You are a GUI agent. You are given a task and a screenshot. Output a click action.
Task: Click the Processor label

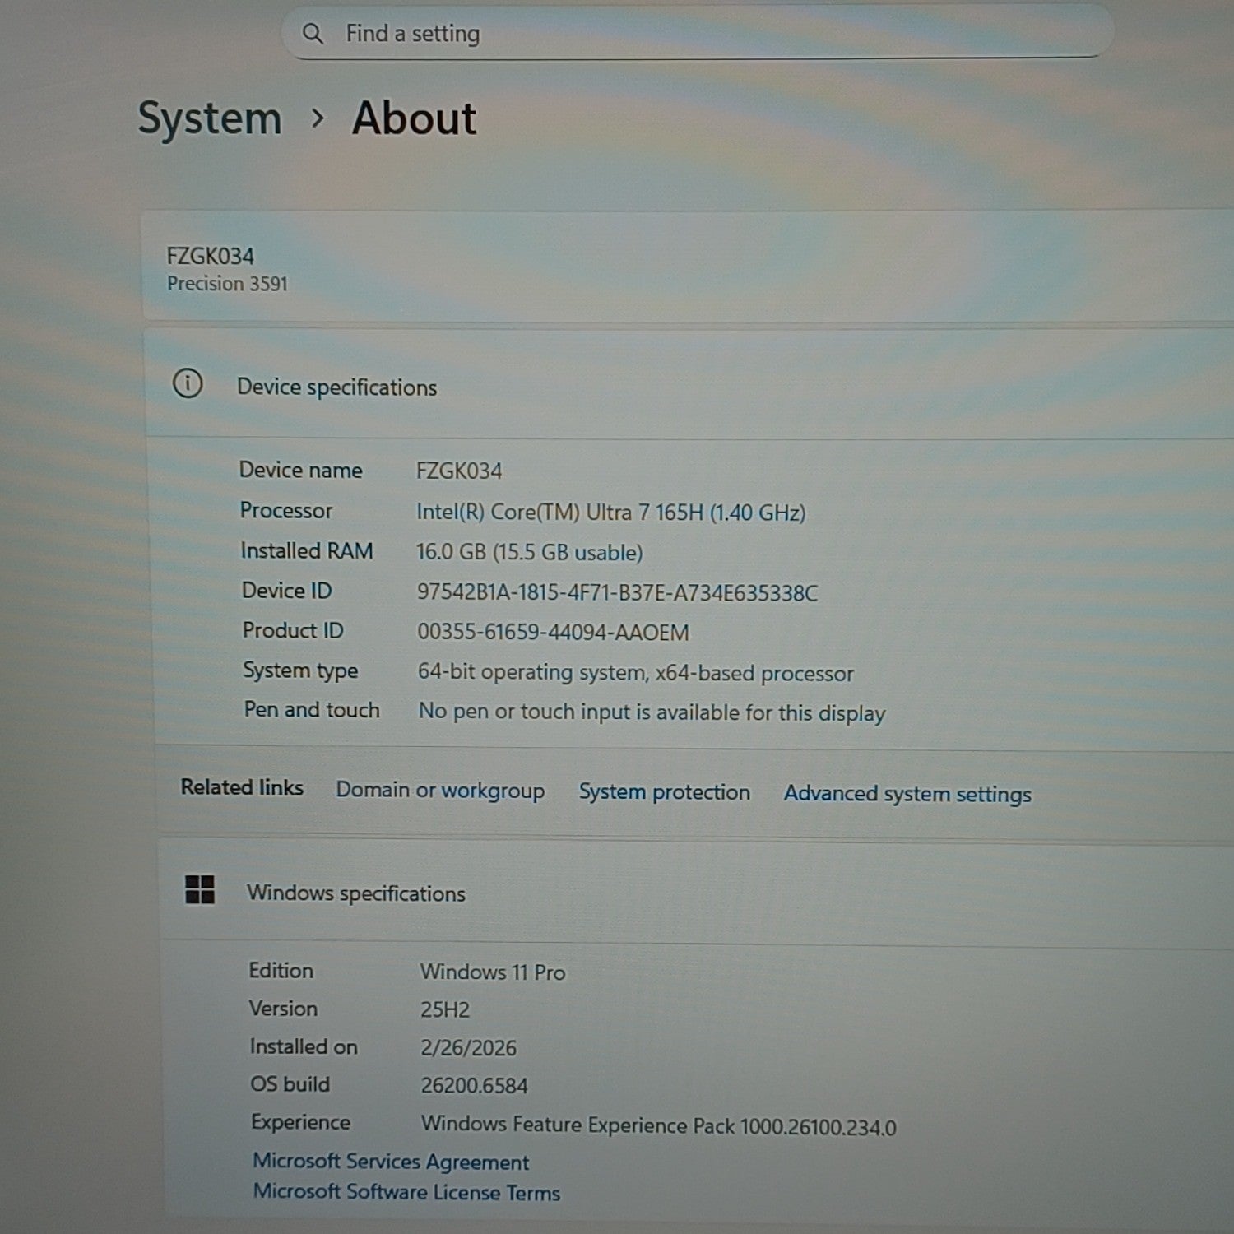click(286, 511)
